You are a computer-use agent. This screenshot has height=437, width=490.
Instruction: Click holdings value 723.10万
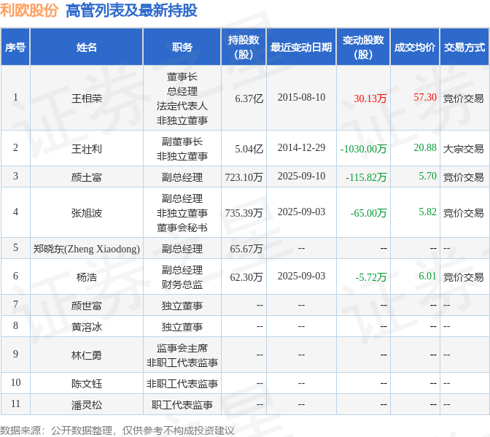point(244,177)
